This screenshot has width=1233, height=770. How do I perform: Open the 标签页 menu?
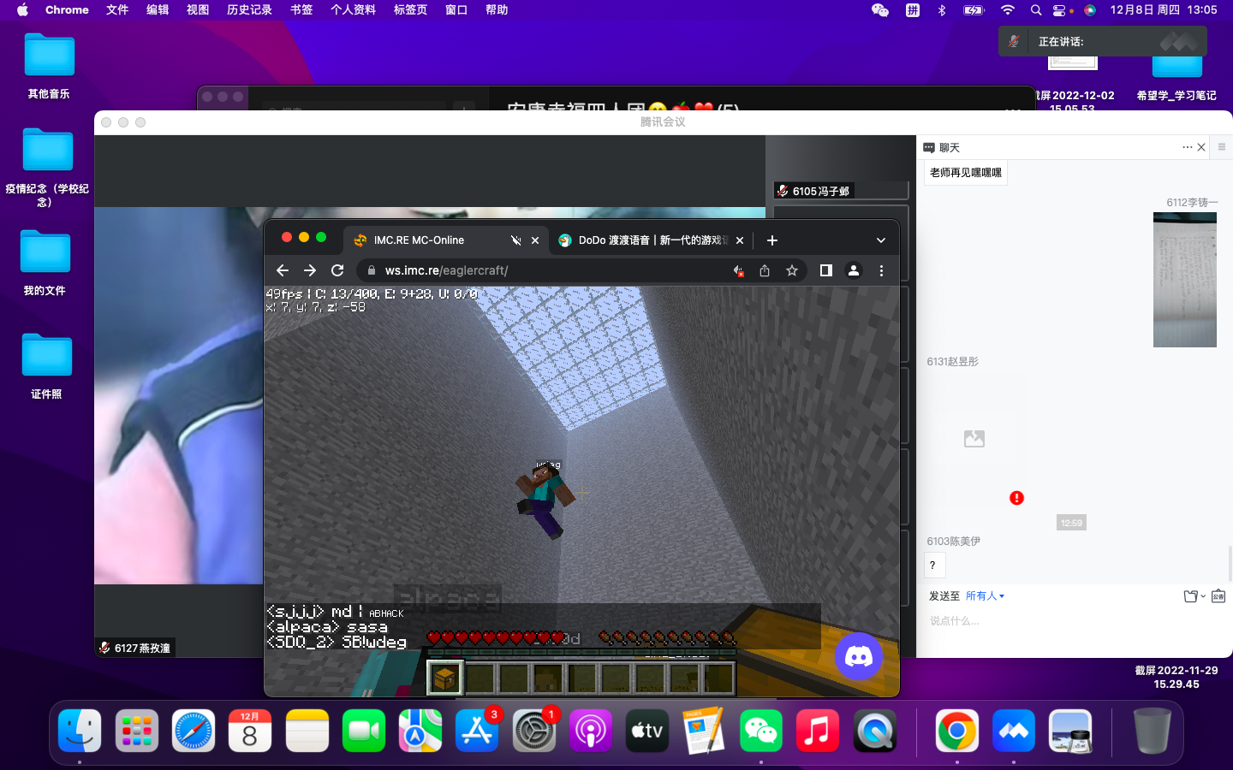point(410,10)
